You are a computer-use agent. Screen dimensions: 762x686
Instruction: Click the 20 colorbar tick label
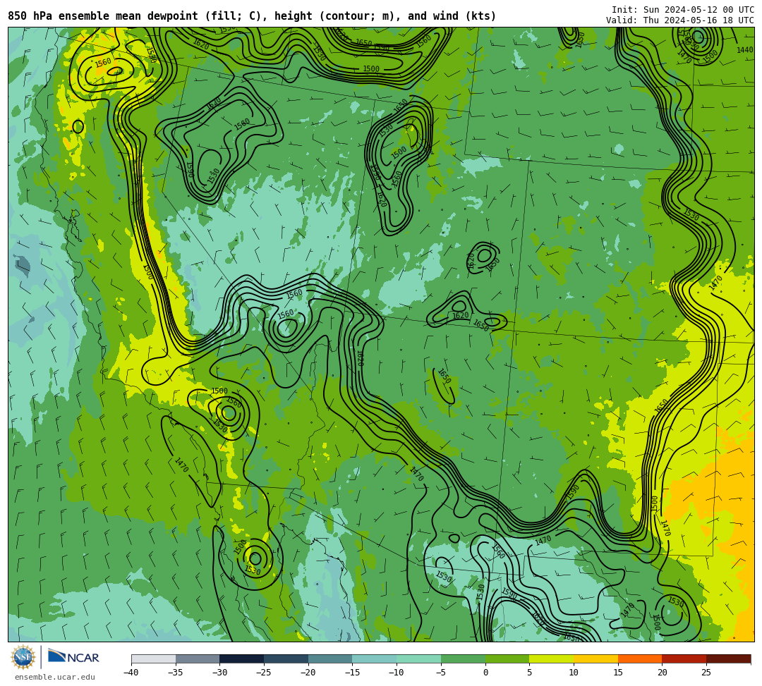pos(663,673)
